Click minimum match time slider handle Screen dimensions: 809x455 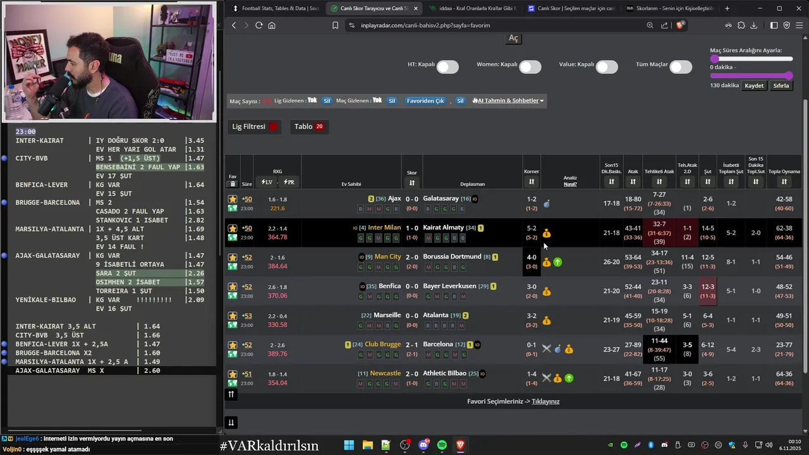point(714,59)
